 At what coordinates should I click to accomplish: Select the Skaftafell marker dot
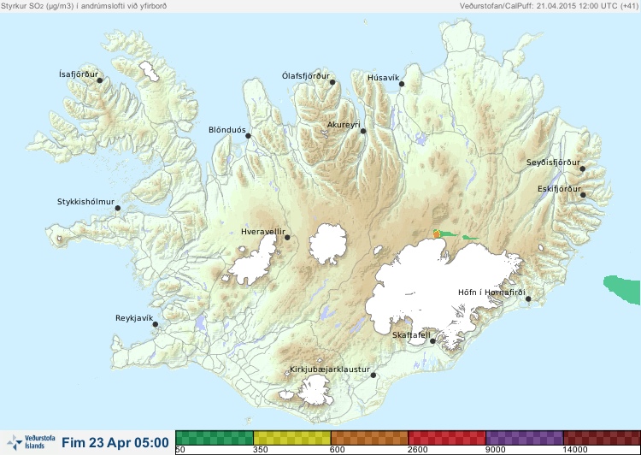click(x=432, y=341)
